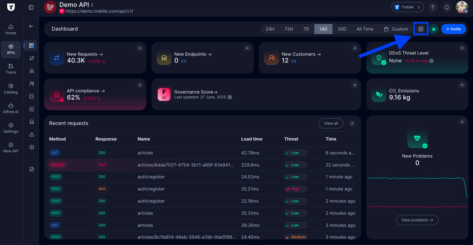Dismiss the DDoS Threat Level card

point(462,48)
